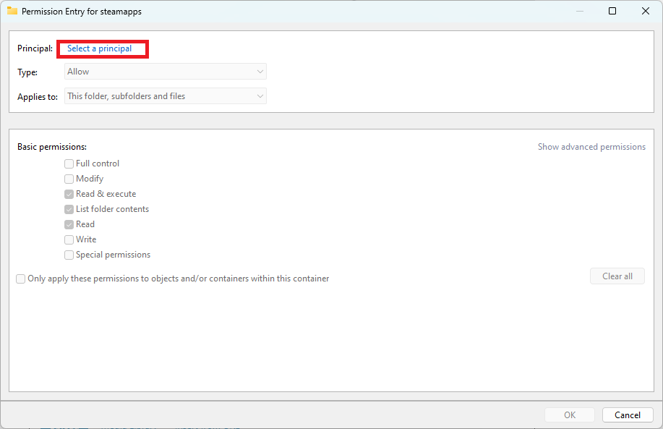Check Special permissions
The width and height of the screenshot is (663, 429).
coord(69,255)
